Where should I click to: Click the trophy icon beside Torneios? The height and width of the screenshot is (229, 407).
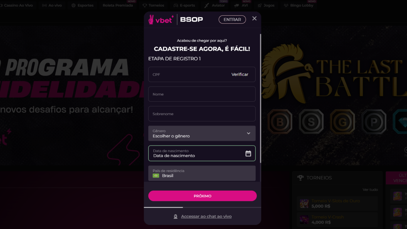[x=300, y=177]
